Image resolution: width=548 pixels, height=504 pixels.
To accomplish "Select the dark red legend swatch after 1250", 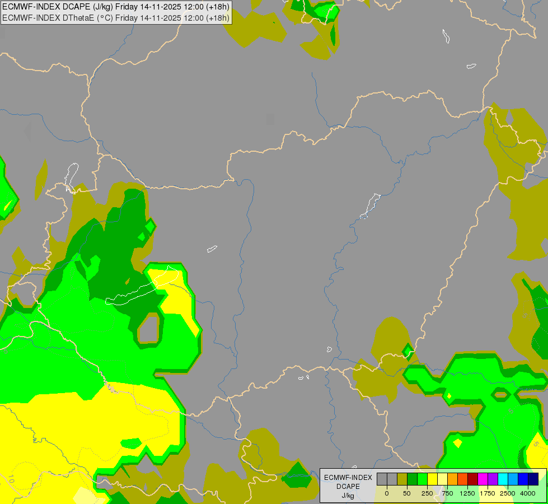I will [x=472, y=479].
